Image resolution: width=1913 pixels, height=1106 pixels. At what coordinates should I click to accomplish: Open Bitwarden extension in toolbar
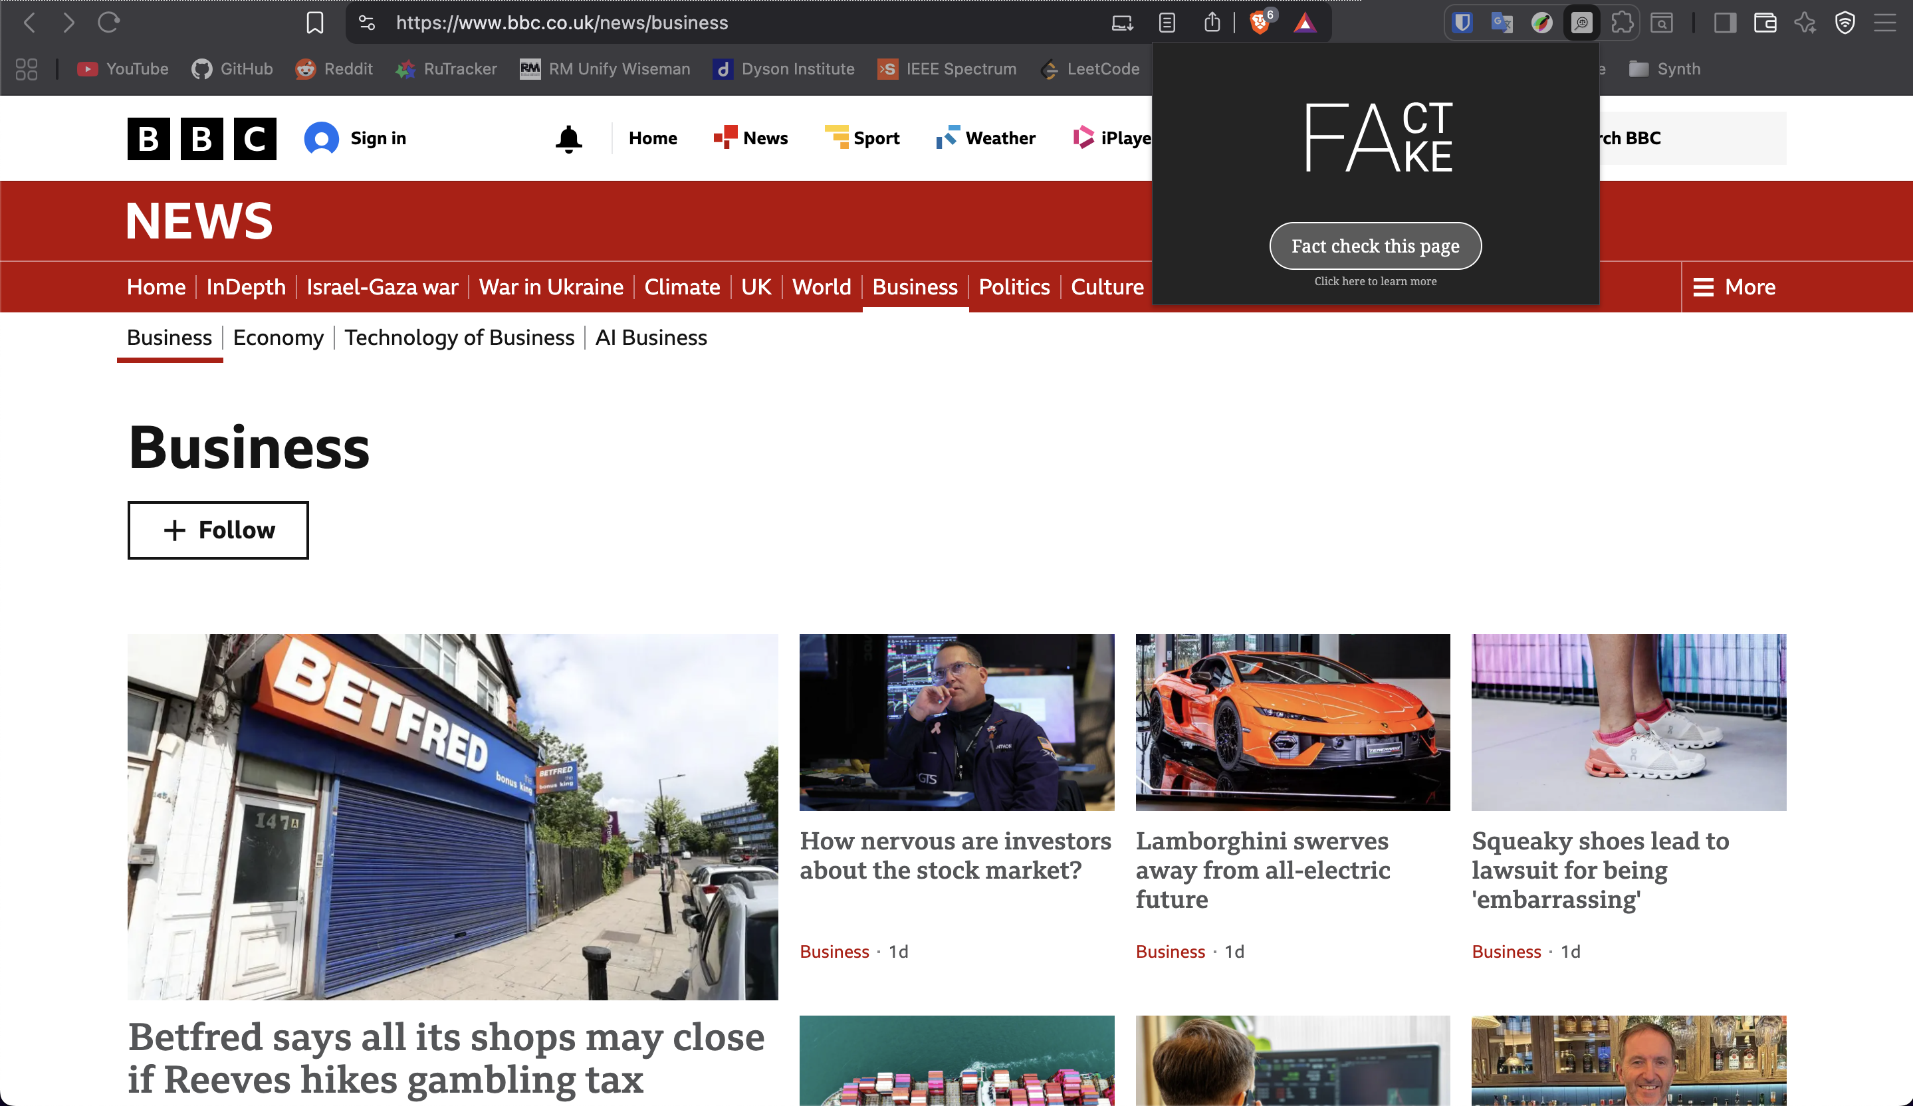[1462, 23]
